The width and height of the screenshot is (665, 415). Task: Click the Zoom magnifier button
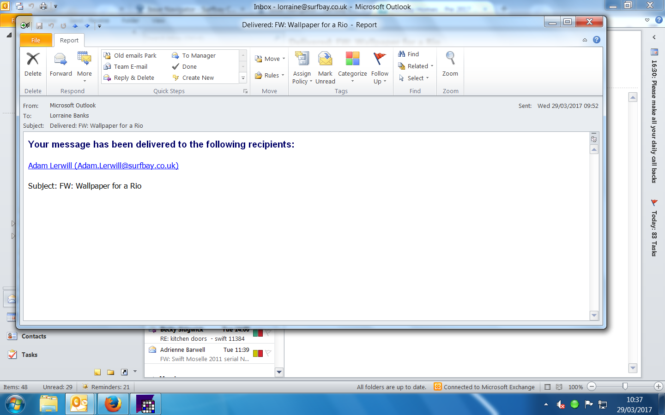pyautogui.click(x=450, y=65)
